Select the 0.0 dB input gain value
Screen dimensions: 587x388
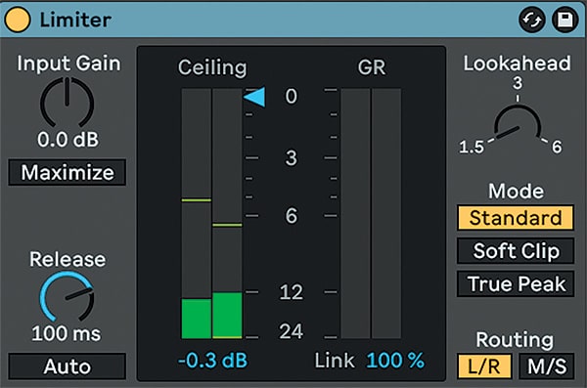click(x=68, y=140)
